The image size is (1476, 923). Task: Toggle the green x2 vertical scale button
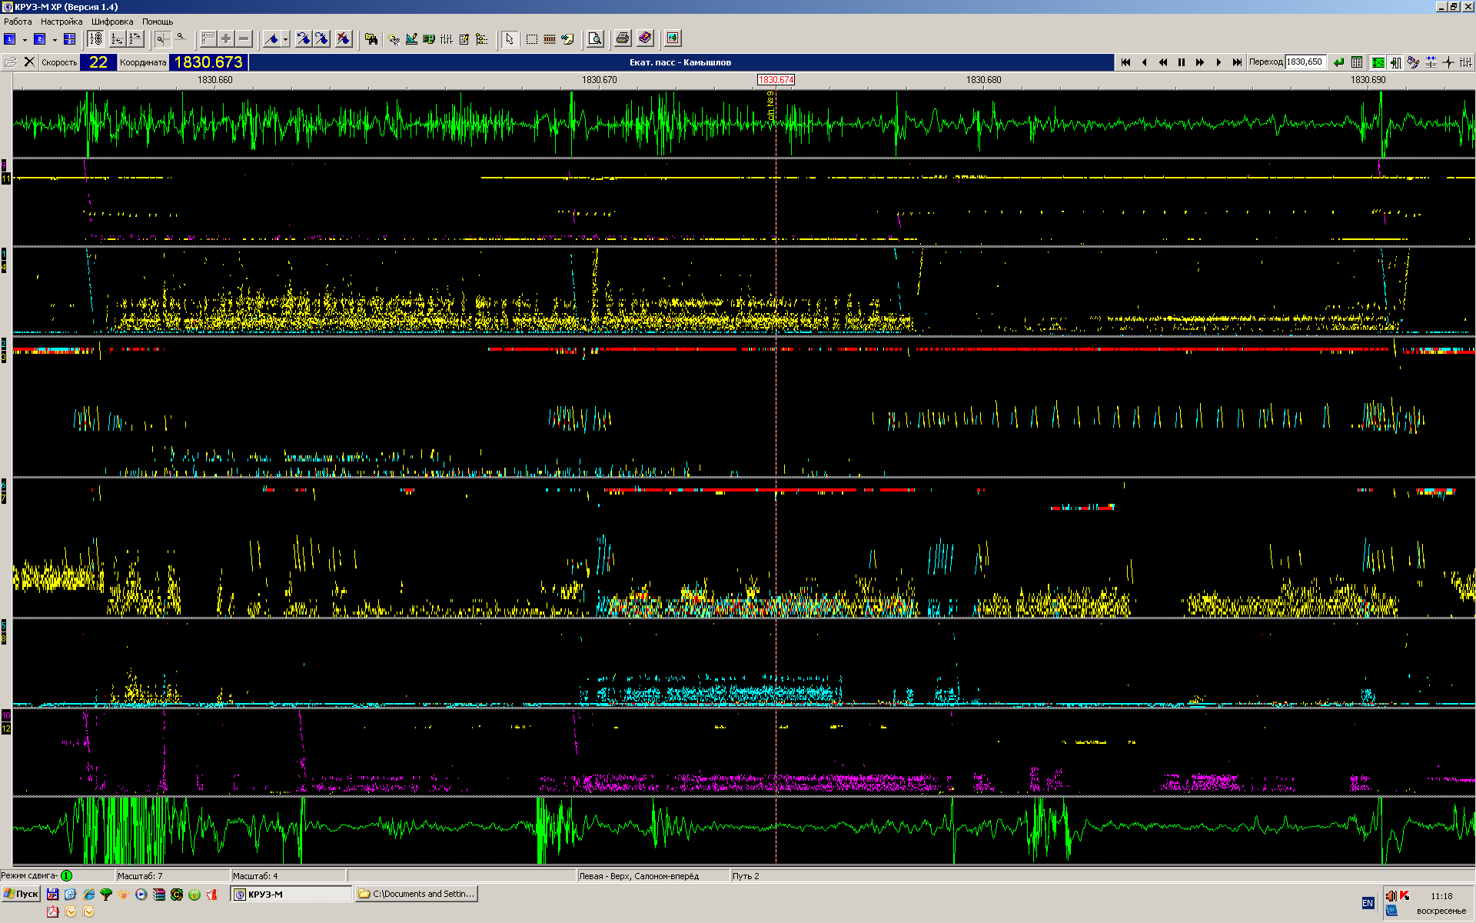point(1378,62)
